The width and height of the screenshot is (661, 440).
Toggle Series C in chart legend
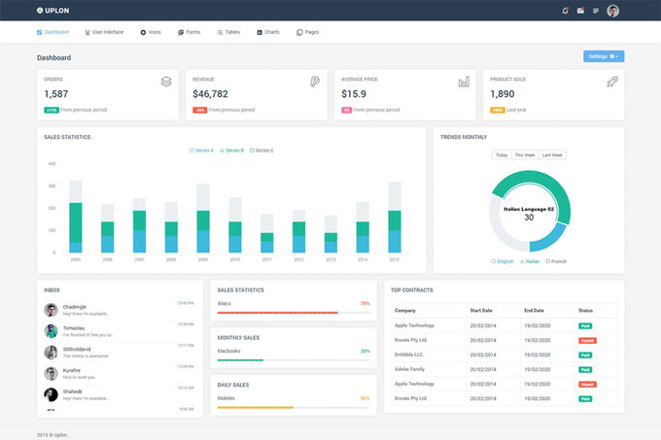[261, 151]
